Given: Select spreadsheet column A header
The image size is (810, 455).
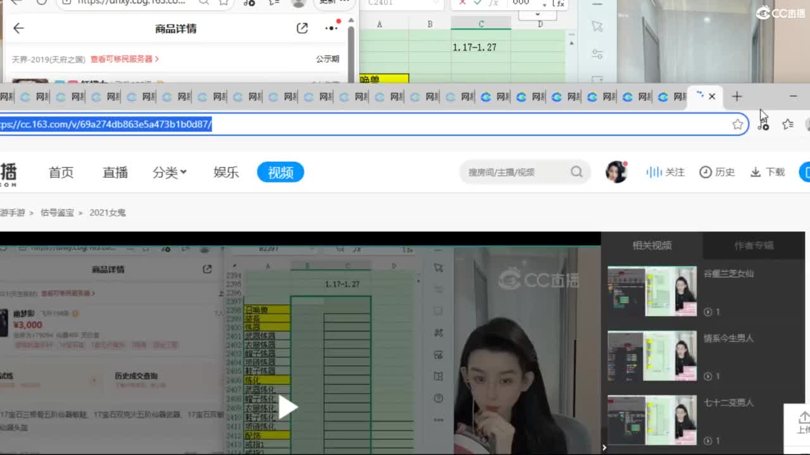Looking at the screenshot, I should (380, 24).
